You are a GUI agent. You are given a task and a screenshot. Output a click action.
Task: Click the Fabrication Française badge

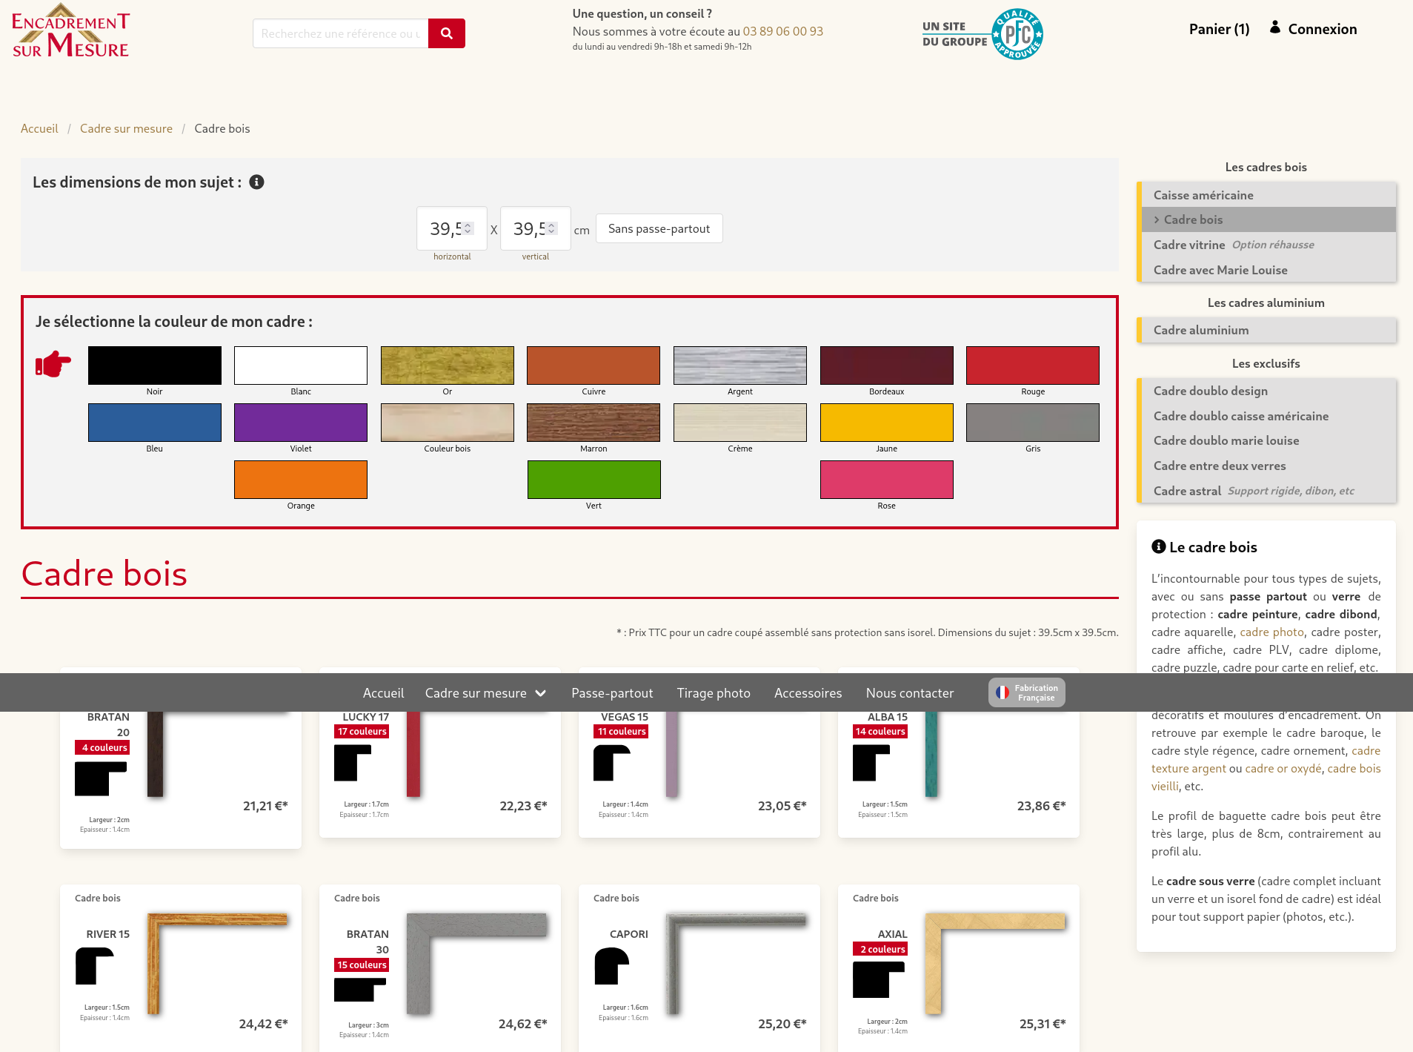[1026, 692]
